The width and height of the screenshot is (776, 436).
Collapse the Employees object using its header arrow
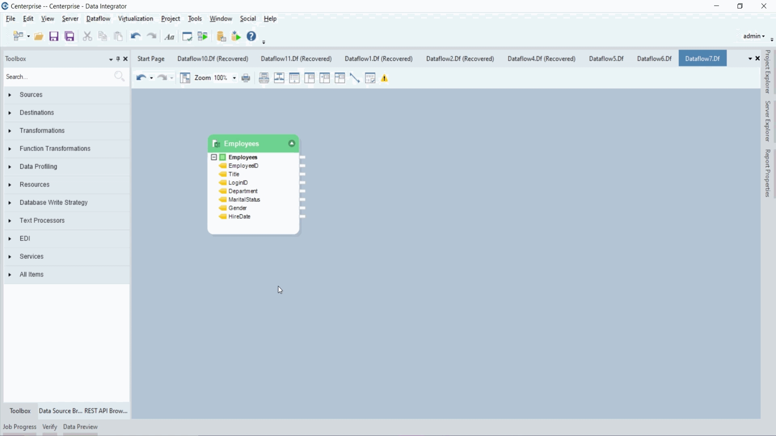292,144
